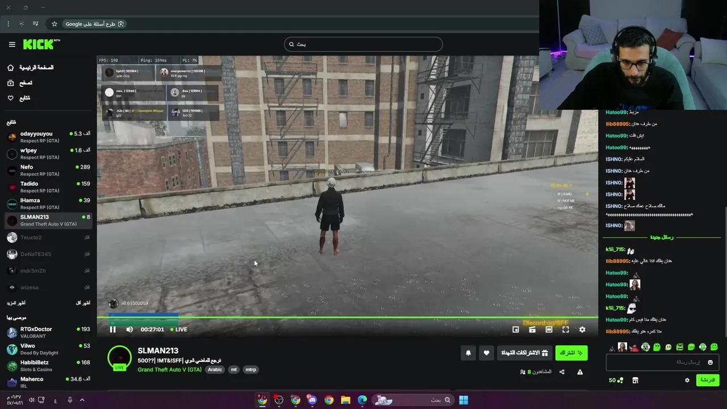This screenshot has height=409, width=727.
Task: Open offline channel Teuxte2
Action: [48, 237]
